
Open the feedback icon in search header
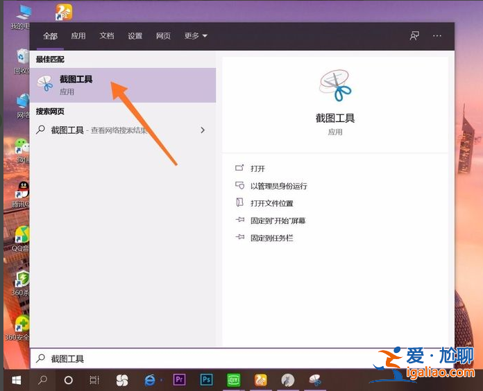point(414,36)
